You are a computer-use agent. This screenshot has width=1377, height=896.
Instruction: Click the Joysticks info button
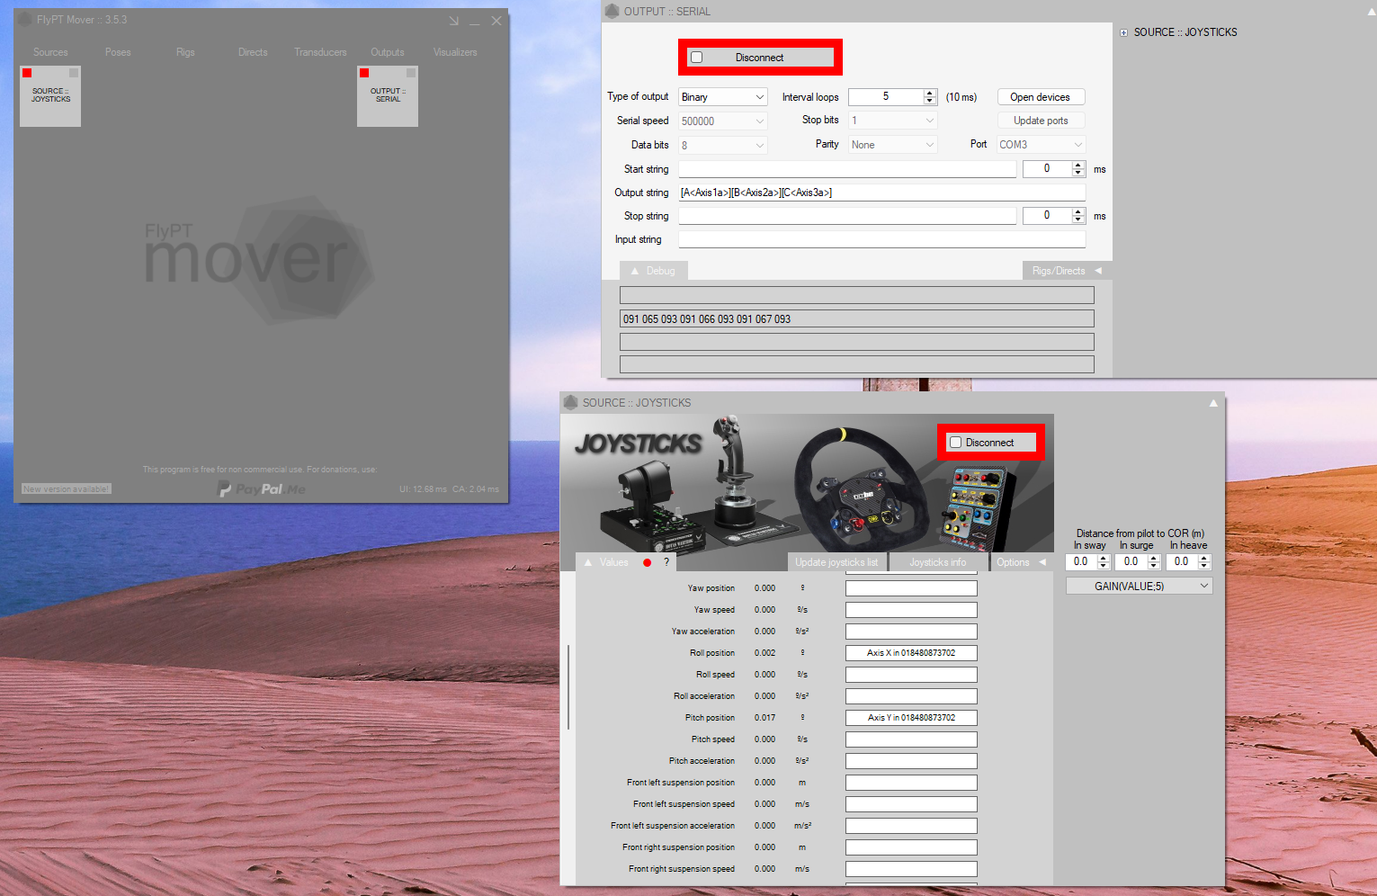click(938, 562)
